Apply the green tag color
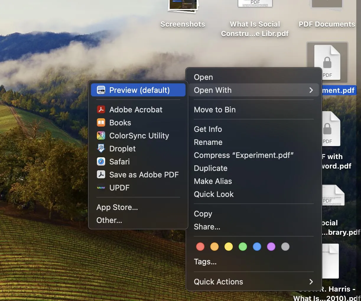The height and width of the screenshot is (301, 361). click(x=243, y=247)
